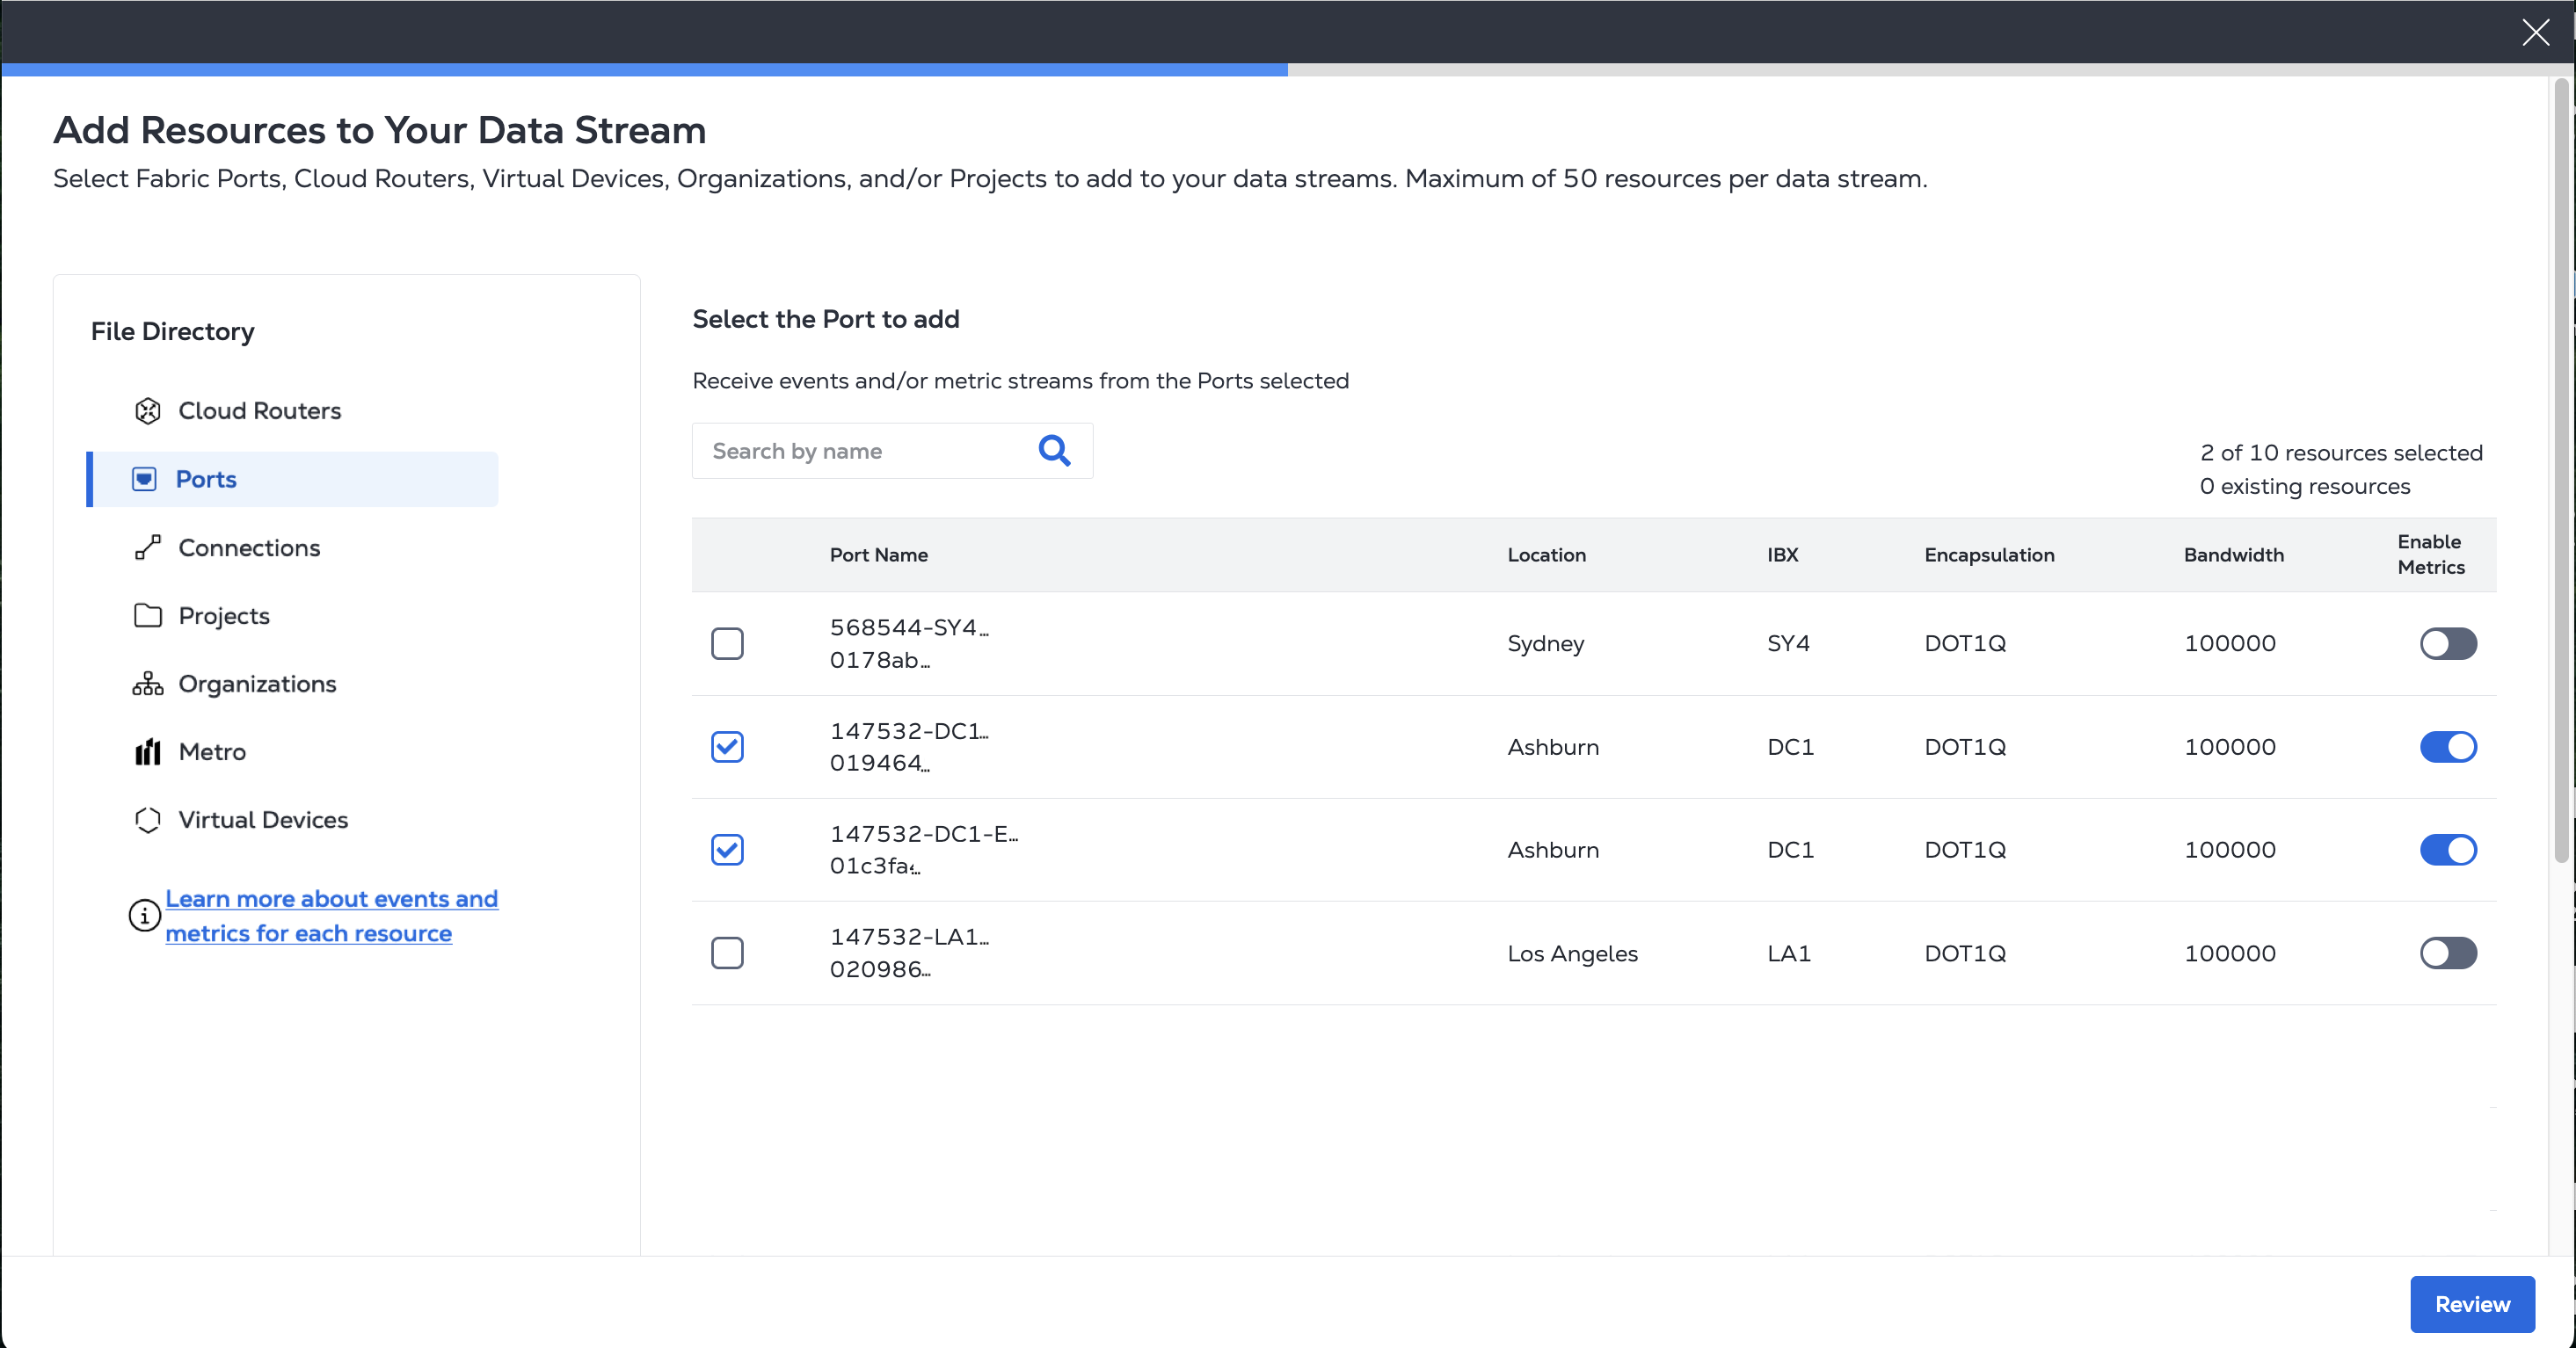Click the Search by name input field
Image resolution: width=2576 pixels, height=1348 pixels.
(870, 452)
